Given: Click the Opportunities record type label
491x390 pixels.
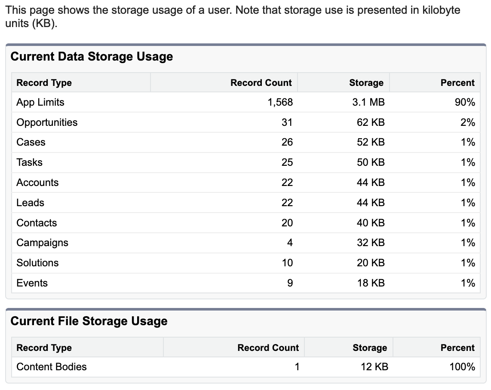Looking at the screenshot, I should click(x=47, y=122).
